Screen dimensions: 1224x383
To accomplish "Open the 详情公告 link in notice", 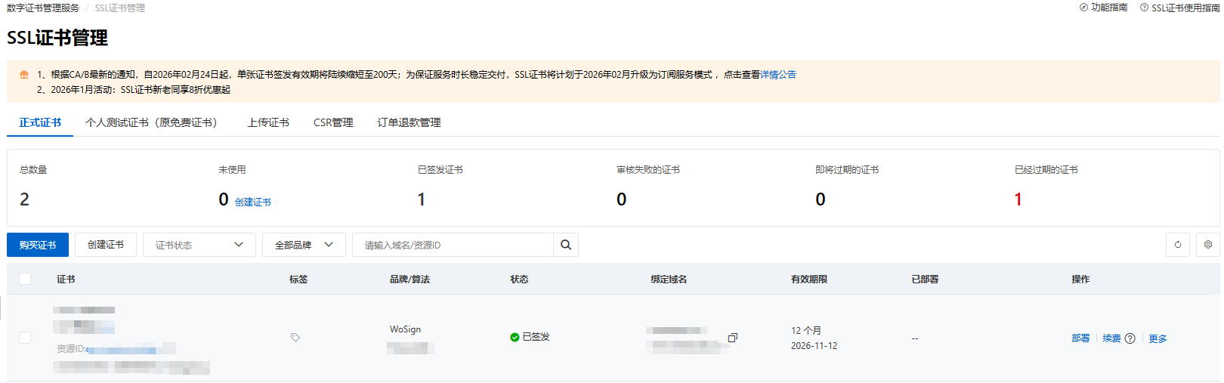I will pos(778,75).
